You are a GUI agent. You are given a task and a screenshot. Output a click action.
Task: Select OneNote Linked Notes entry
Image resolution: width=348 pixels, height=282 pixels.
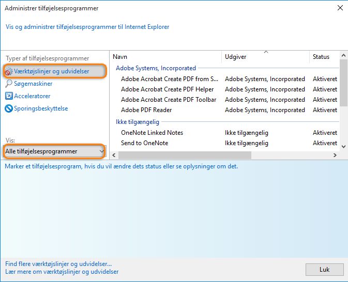[152, 133]
